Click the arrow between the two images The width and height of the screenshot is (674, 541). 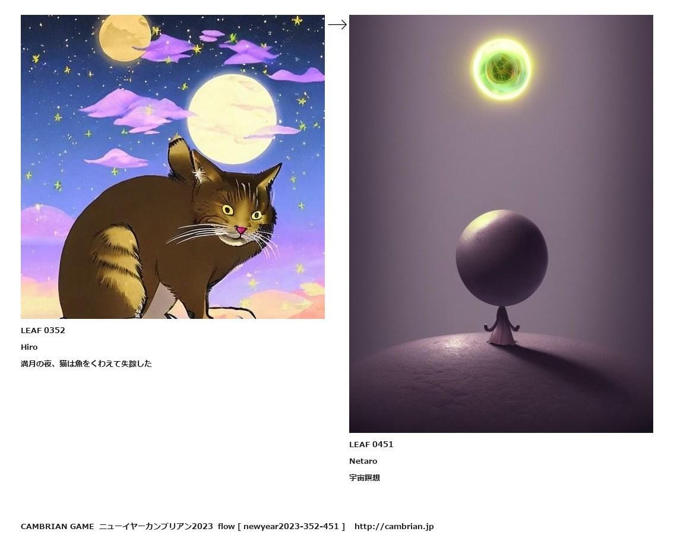[x=337, y=25]
